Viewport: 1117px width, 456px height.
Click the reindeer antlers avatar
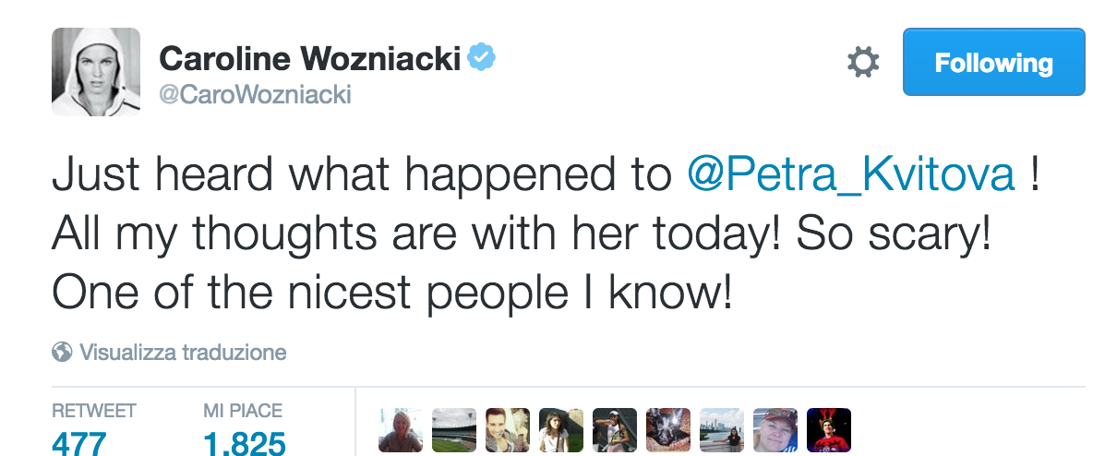pos(829,430)
